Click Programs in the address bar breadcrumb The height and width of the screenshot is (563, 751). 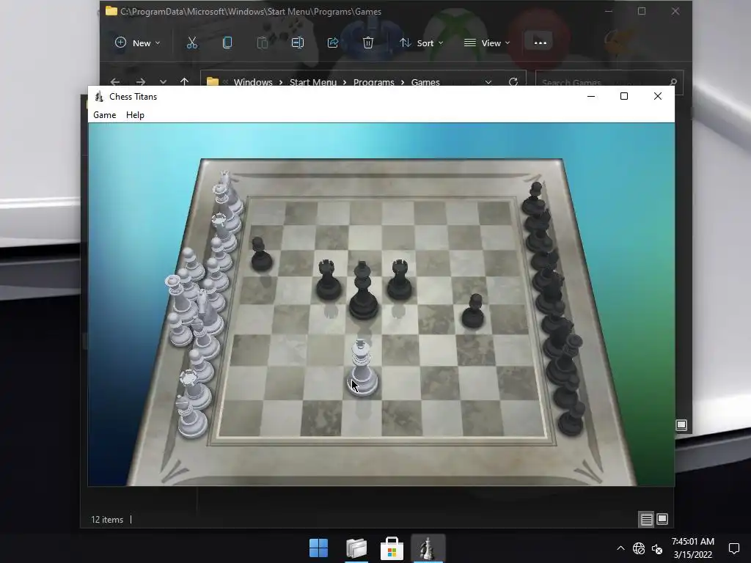tap(373, 82)
